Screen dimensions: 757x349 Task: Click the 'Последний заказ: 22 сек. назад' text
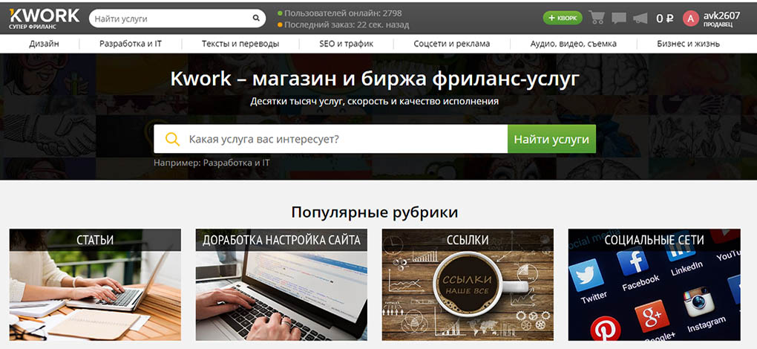pos(347,25)
